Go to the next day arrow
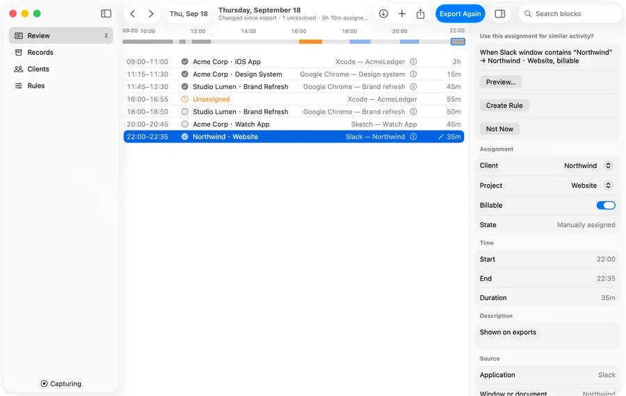Image resolution: width=626 pixels, height=396 pixels. click(151, 14)
